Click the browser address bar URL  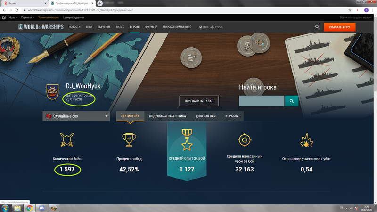click(80, 10)
